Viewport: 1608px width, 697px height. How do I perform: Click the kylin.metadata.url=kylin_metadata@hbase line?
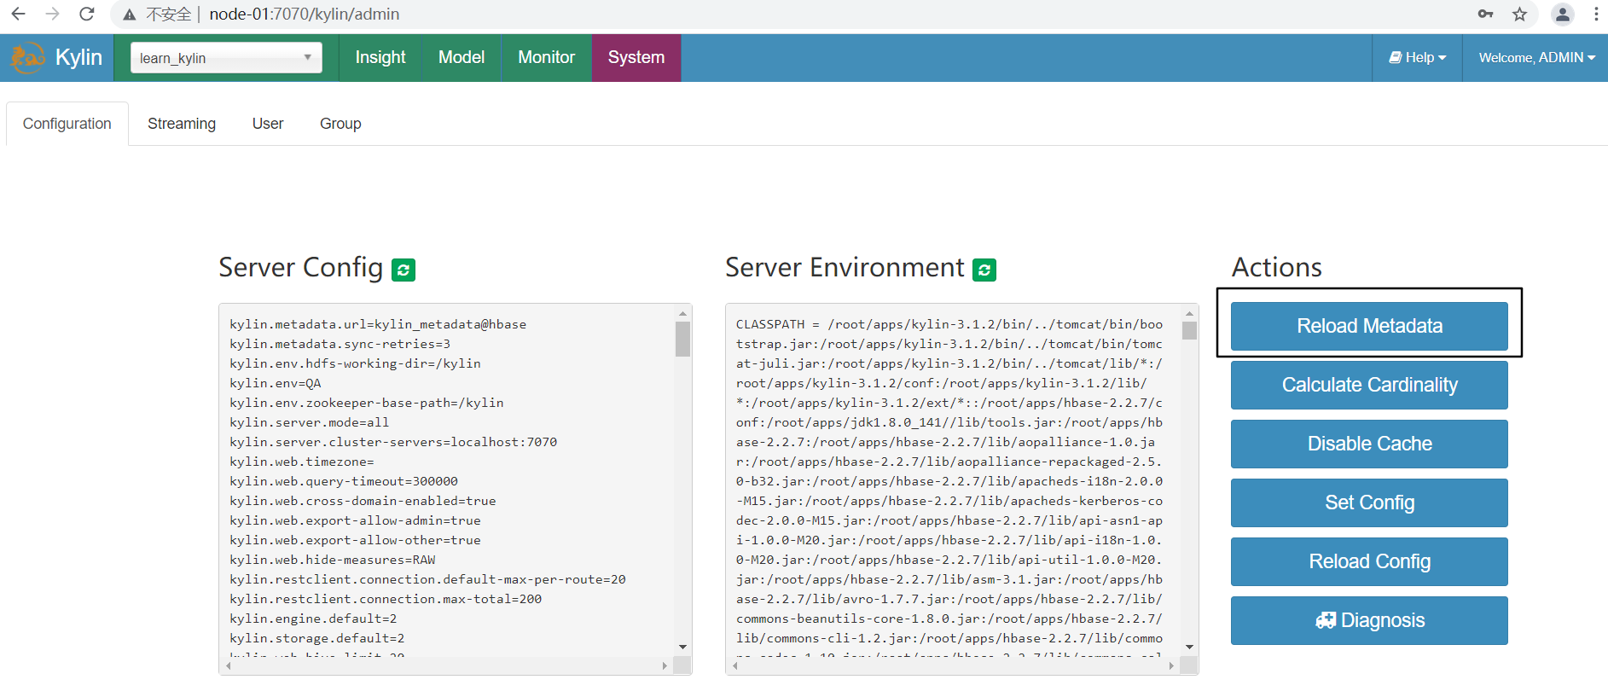coord(378,324)
